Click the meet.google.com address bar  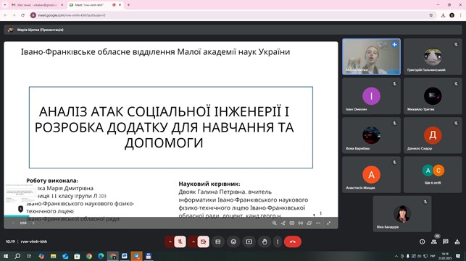233,15
